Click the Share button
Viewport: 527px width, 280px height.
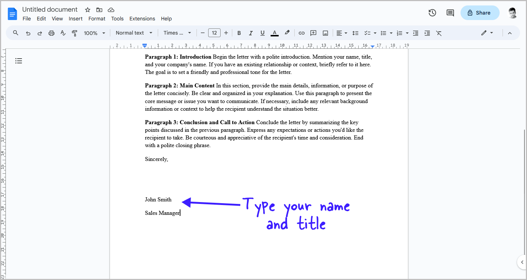(480, 12)
